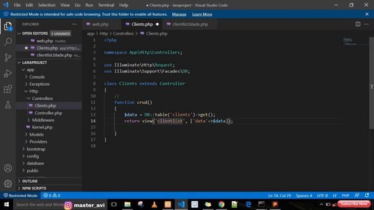Click the feedback icon in status bar
Viewport: 374px width, 210px height.
[x=357, y=195]
